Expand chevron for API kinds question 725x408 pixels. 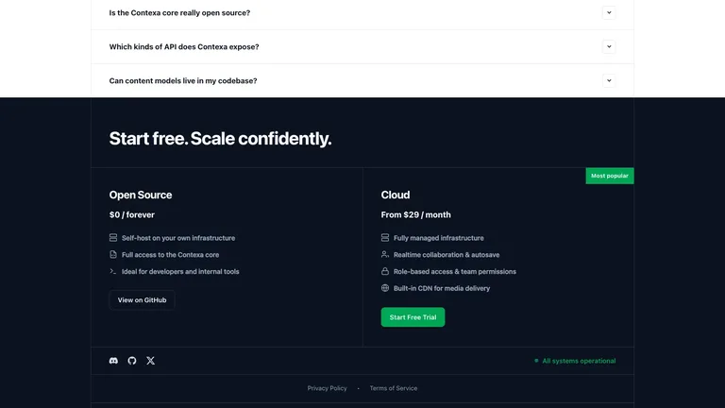click(x=609, y=46)
